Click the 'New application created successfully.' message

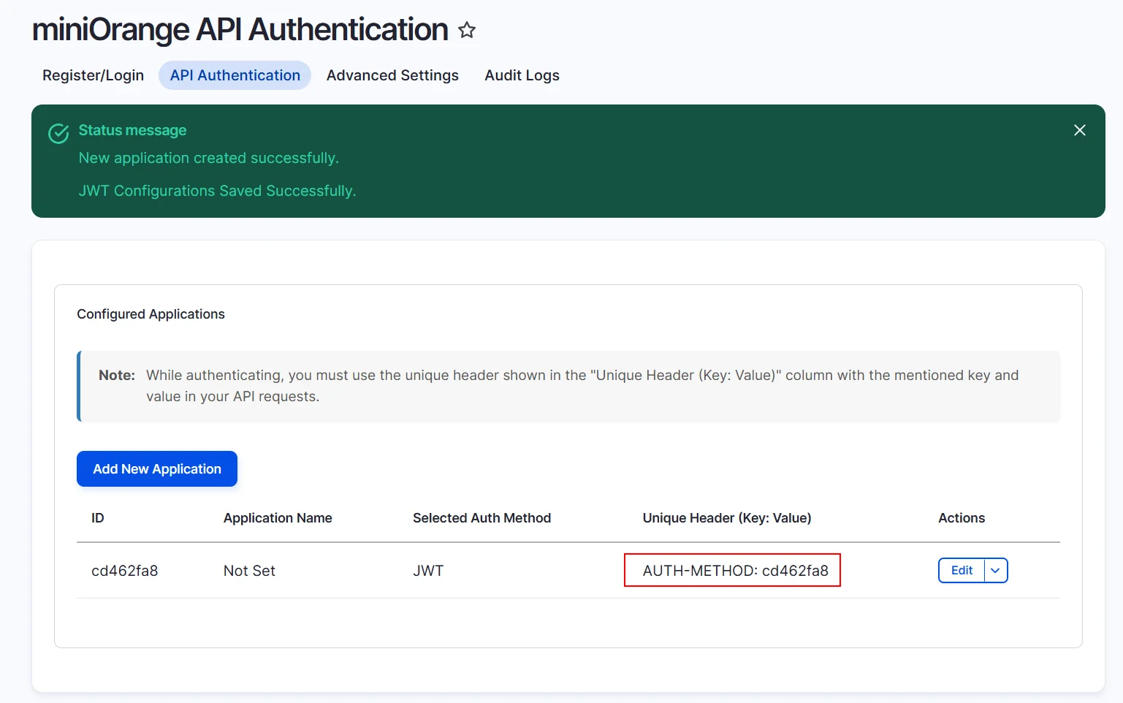209,158
